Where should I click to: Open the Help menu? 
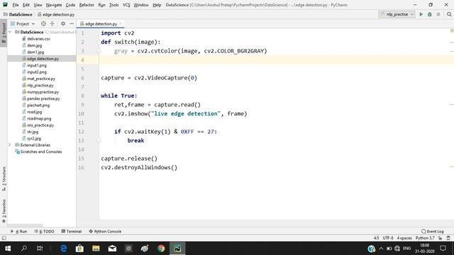click(157, 5)
